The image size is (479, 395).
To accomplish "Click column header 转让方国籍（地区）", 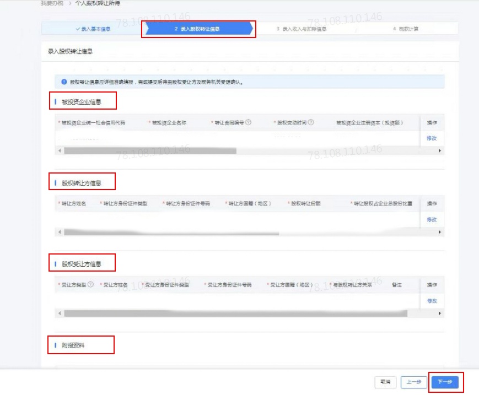I will [250, 204].
